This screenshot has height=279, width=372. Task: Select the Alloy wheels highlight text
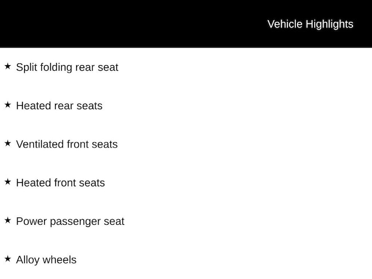(x=46, y=260)
